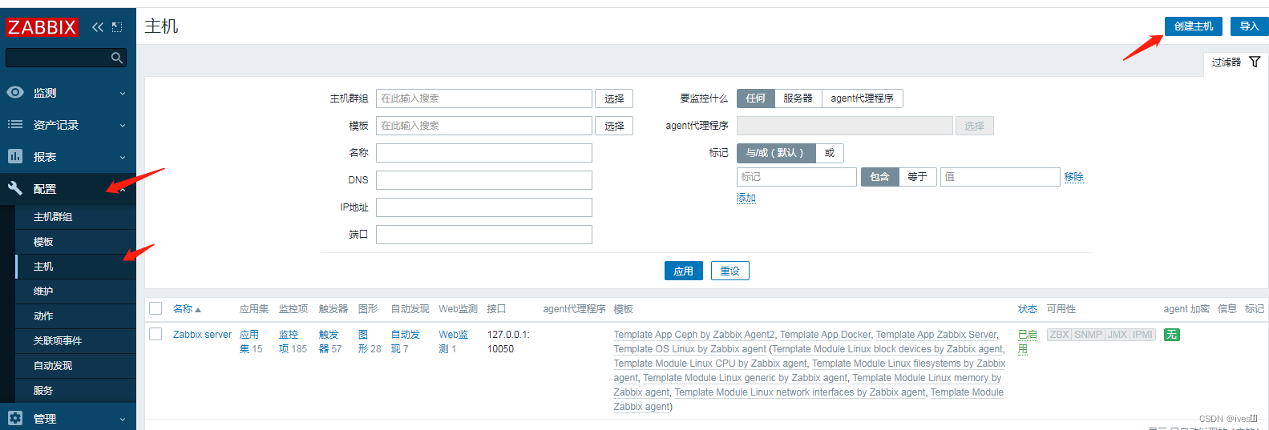Click the ZBX availability indicator
The height and width of the screenshot is (430, 1269).
pos(1059,335)
